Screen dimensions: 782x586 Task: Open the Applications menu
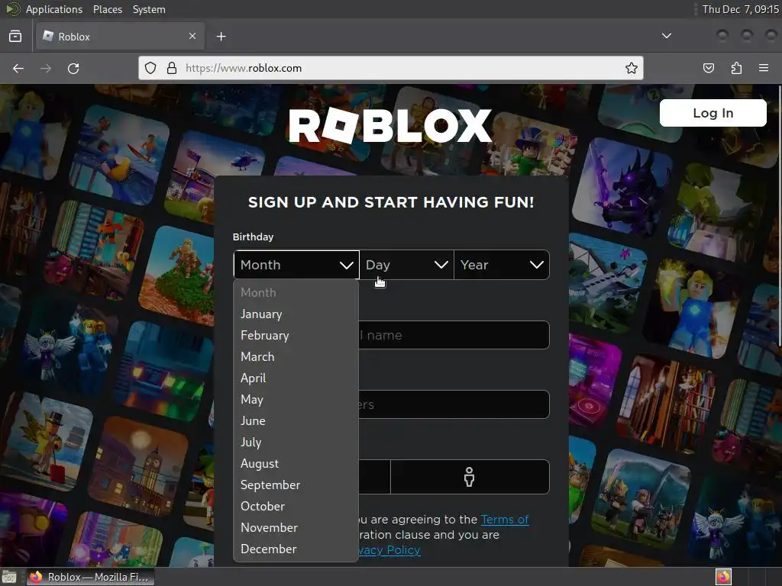coord(54,9)
